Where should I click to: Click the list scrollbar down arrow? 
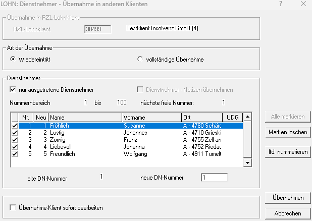click(x=247, y=163)
